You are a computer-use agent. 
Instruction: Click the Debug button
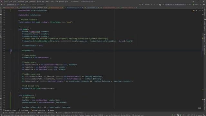(196, 5)
